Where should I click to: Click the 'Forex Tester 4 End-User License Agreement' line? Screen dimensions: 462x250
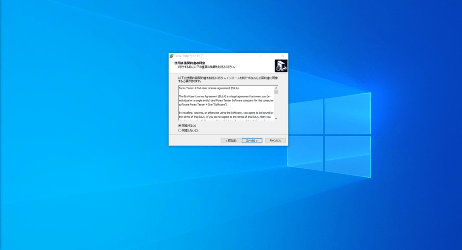(x=209, y=88)
